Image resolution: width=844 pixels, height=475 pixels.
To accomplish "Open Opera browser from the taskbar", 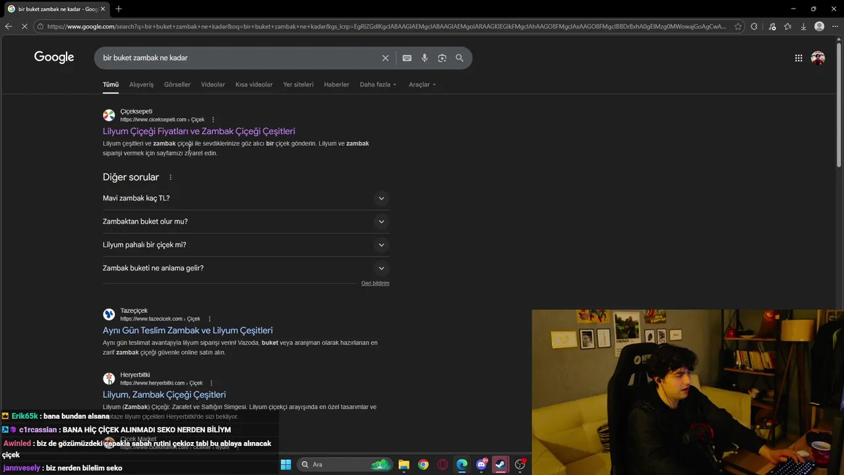I will [x=442, y=464].
